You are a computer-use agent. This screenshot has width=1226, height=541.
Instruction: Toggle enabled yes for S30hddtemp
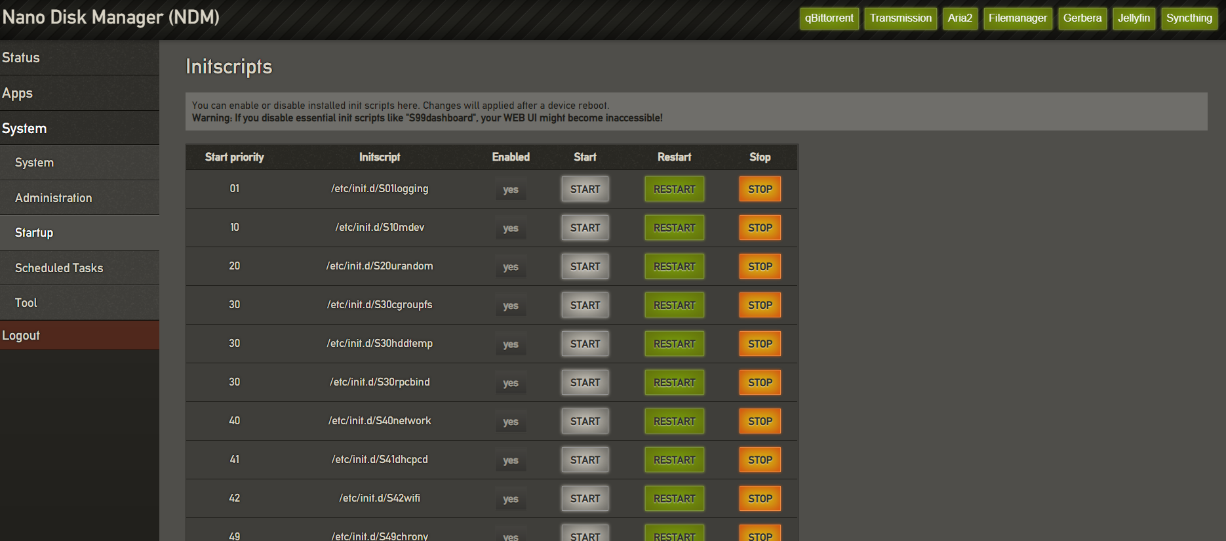tap(511, 344)
